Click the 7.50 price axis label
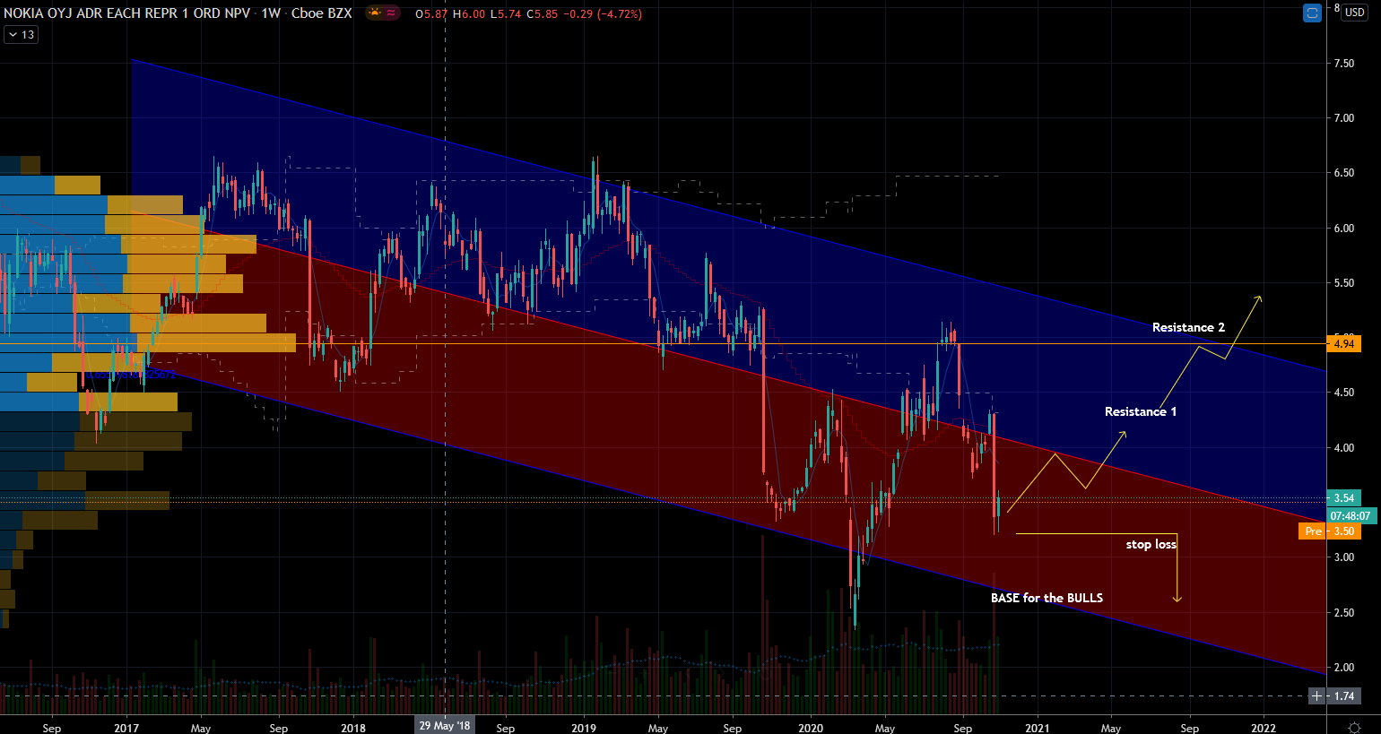Viewport: 1381px width, 734px height. pos(1343,64)
